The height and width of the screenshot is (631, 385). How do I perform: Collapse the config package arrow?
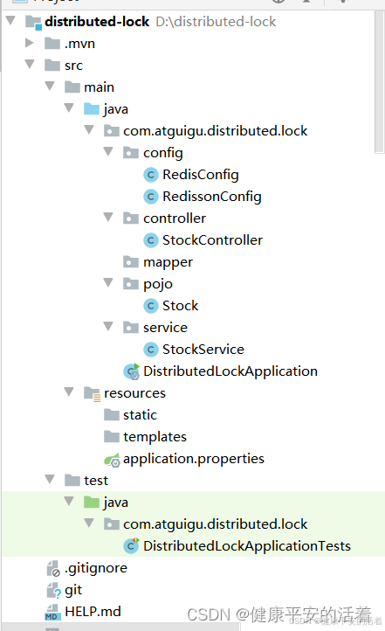tap(108, 151)
